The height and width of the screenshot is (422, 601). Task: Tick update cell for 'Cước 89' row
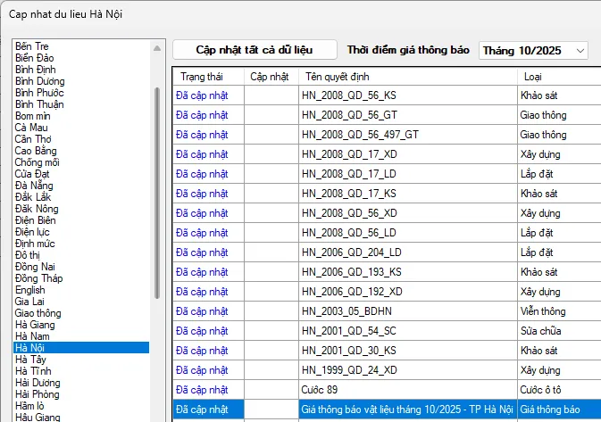271,389
